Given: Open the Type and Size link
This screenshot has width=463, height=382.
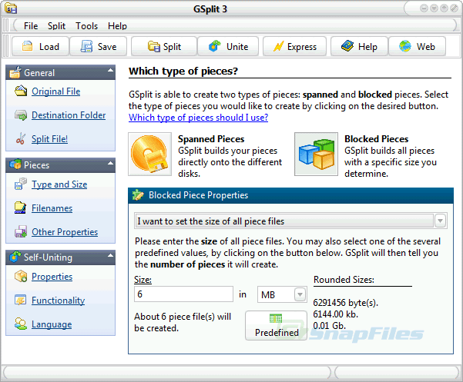Looking at the screenshot, I should pos(59,184).
